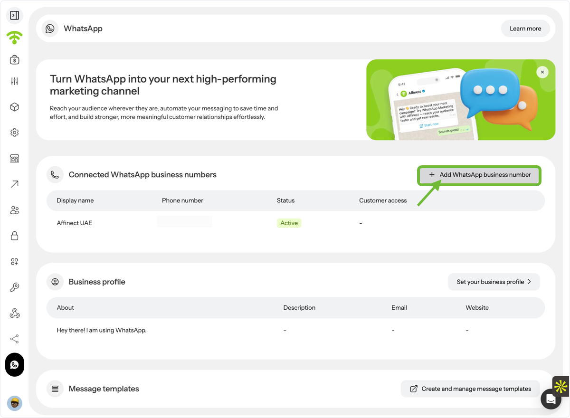Screen dimensions: 570x418
Task: Open the padlock sidebar icon
Action: [x=15, y=236]
